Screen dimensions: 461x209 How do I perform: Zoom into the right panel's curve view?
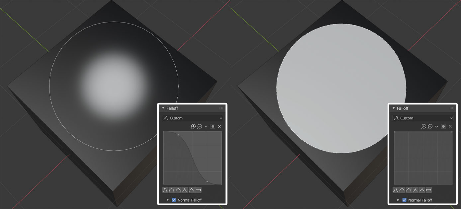point(423,126)
